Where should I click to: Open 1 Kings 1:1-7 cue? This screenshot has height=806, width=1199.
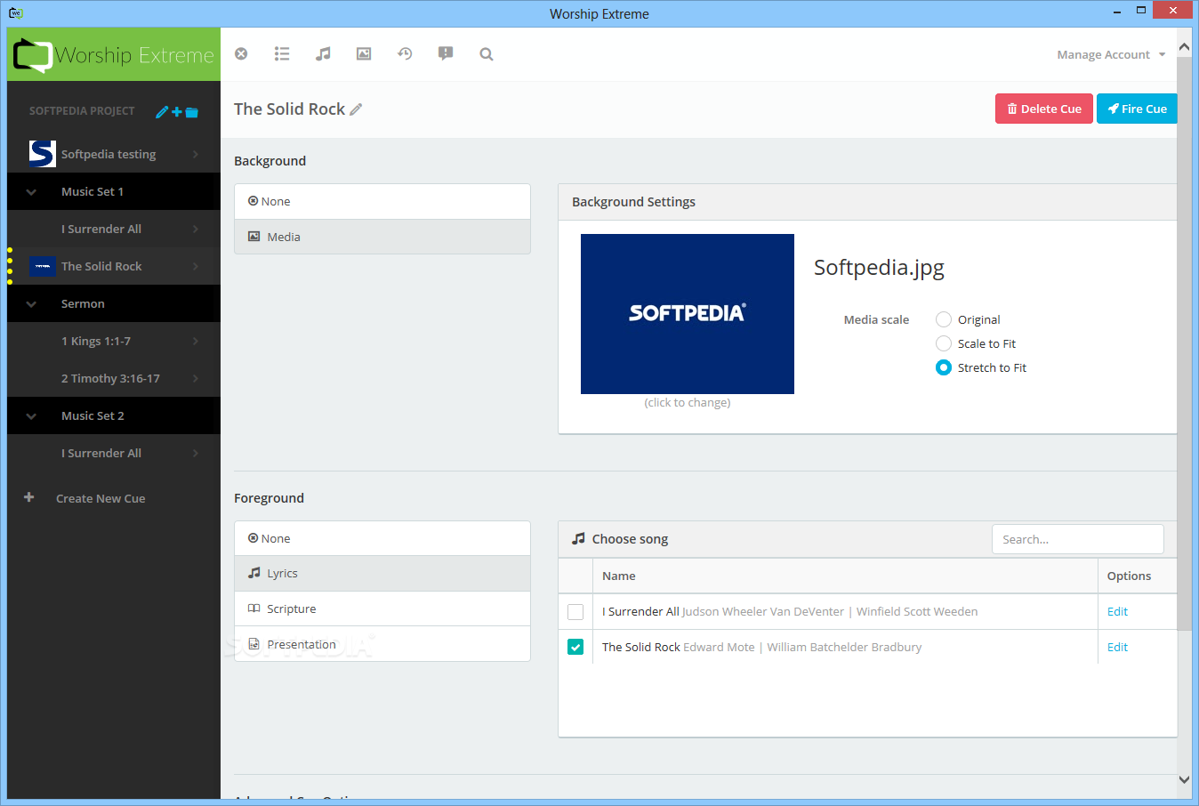point(114,341)
